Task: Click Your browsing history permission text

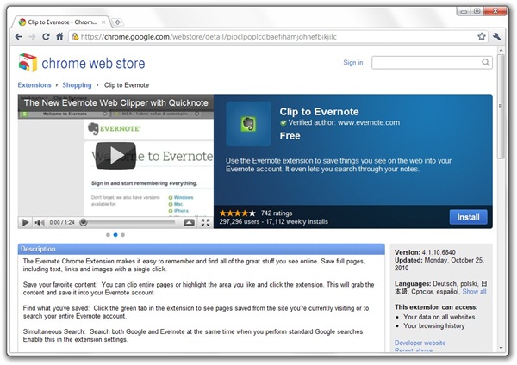Action: pyautogui.click(x=434, y=325)
